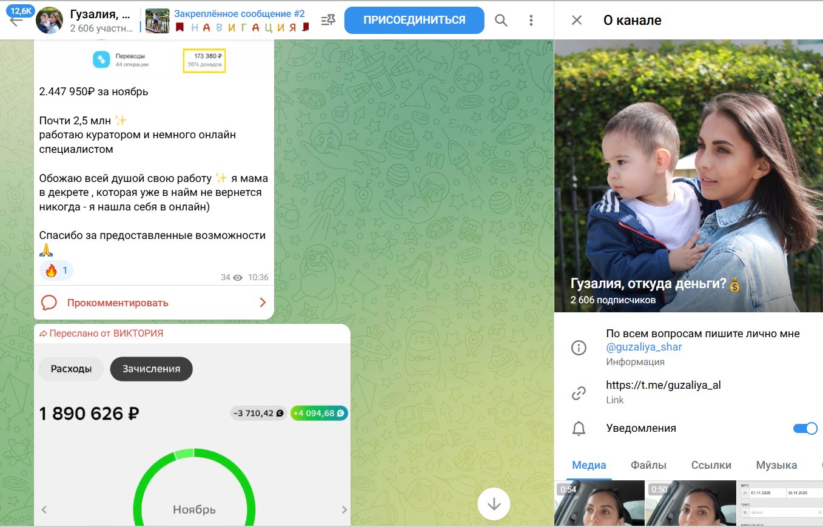Open search in this channel
Viewport: 823px width, 527px height.
[501, 20]
